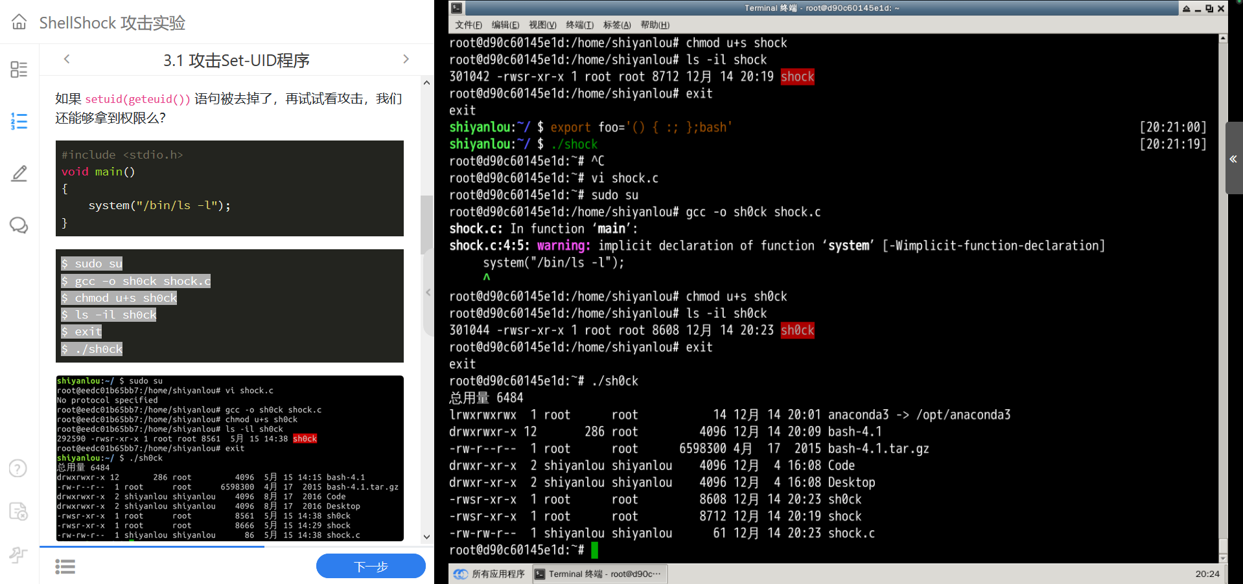Click the system("/bin/ls -l") code line

tap(159, 205)
